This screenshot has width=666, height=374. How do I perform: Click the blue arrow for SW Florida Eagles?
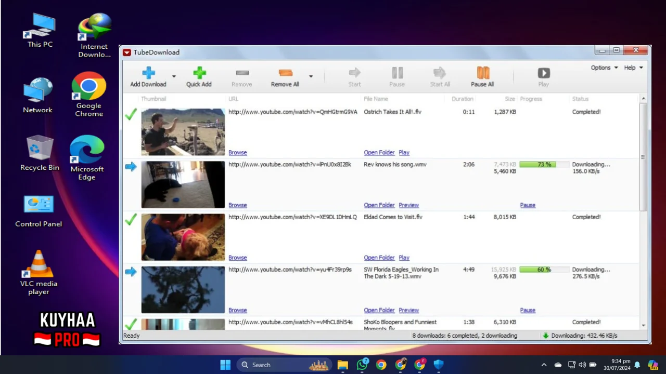point(131,272)
